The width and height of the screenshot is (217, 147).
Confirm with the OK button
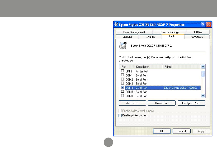162,131
